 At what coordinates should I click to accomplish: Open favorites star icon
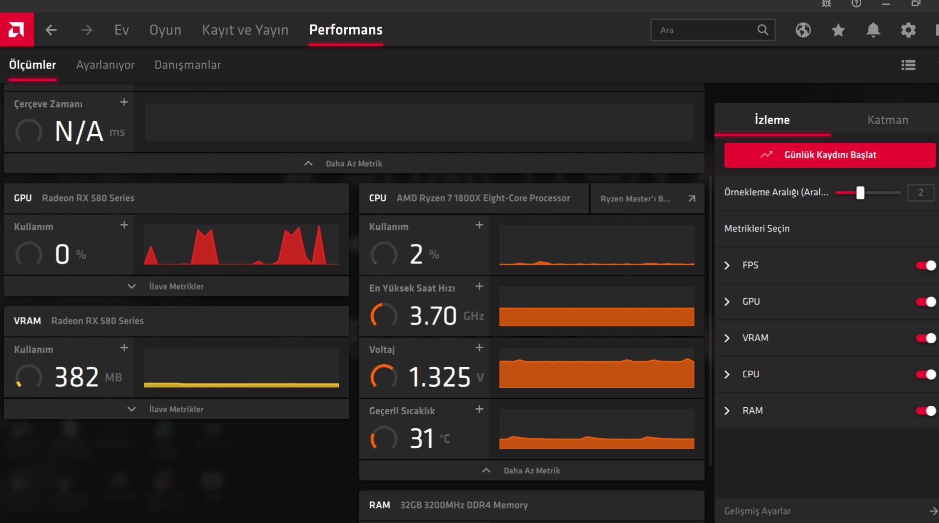pos(838,30)
